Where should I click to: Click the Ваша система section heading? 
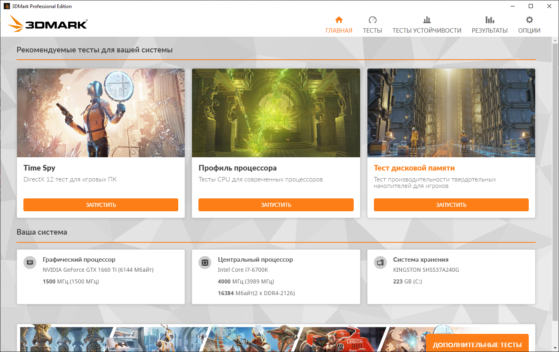point(42,232)
